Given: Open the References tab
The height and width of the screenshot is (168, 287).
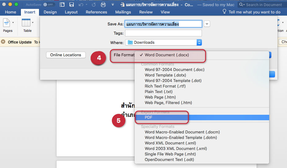Looking at the screenshot, I should (x=96, y=12).
